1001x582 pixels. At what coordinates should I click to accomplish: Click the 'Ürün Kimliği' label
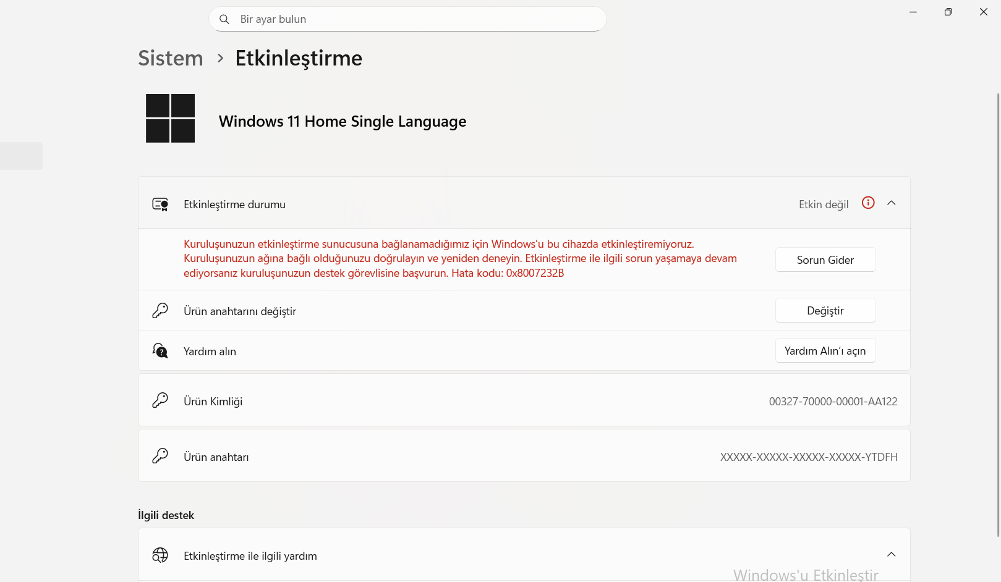coord(213,402)
